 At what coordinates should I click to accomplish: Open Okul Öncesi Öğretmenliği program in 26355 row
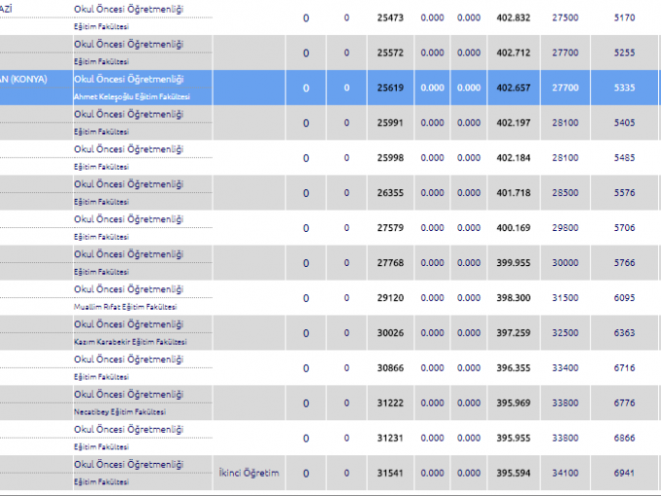(128, 184)
